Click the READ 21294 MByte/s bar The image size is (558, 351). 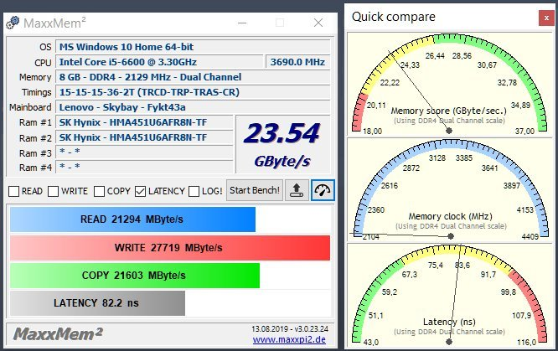click(x=132, y=219)
